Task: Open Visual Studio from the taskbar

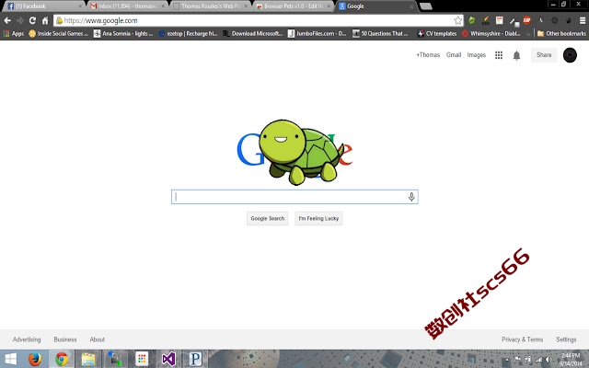Action: [168, 359]
